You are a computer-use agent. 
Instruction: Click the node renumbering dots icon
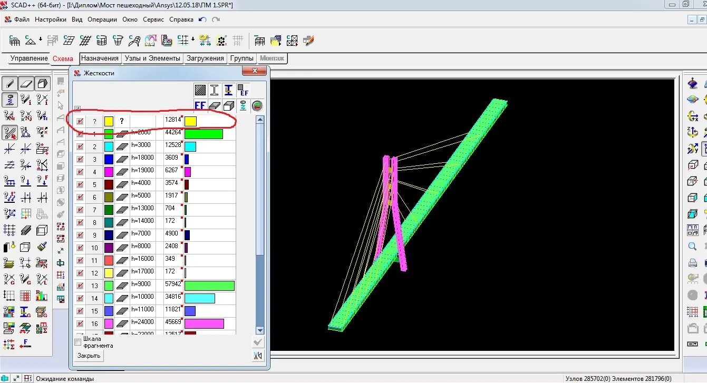221,40
